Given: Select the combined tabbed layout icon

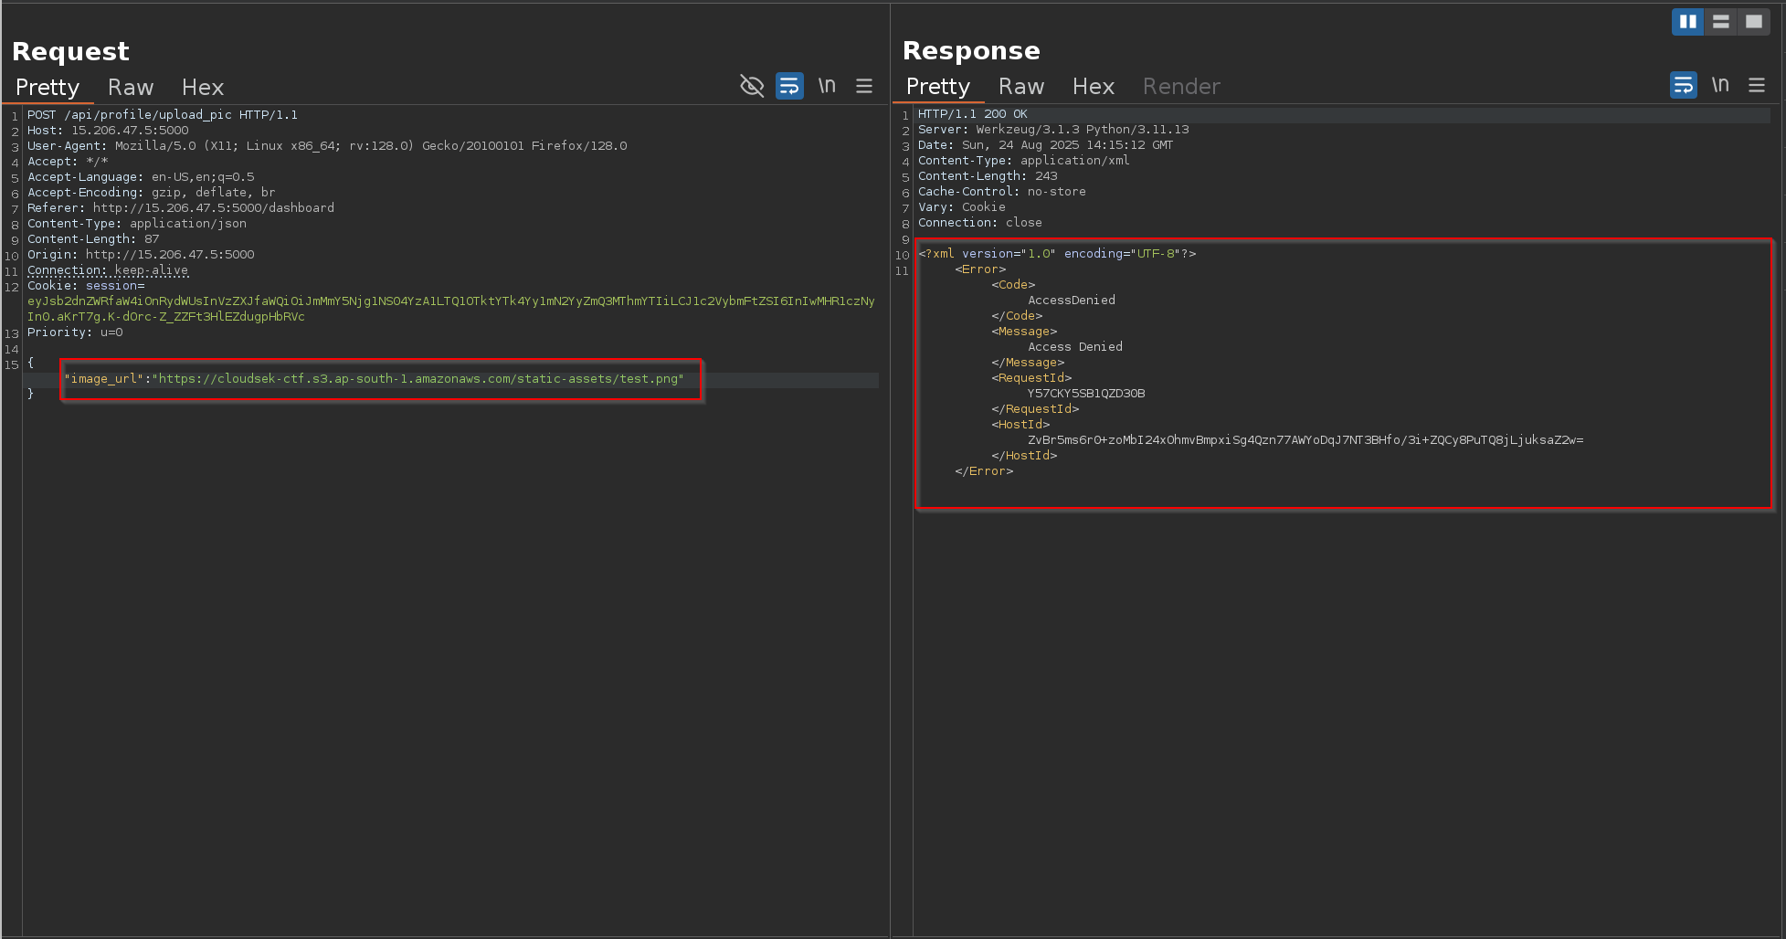Looking at the screenshot, I should 1753,21.
